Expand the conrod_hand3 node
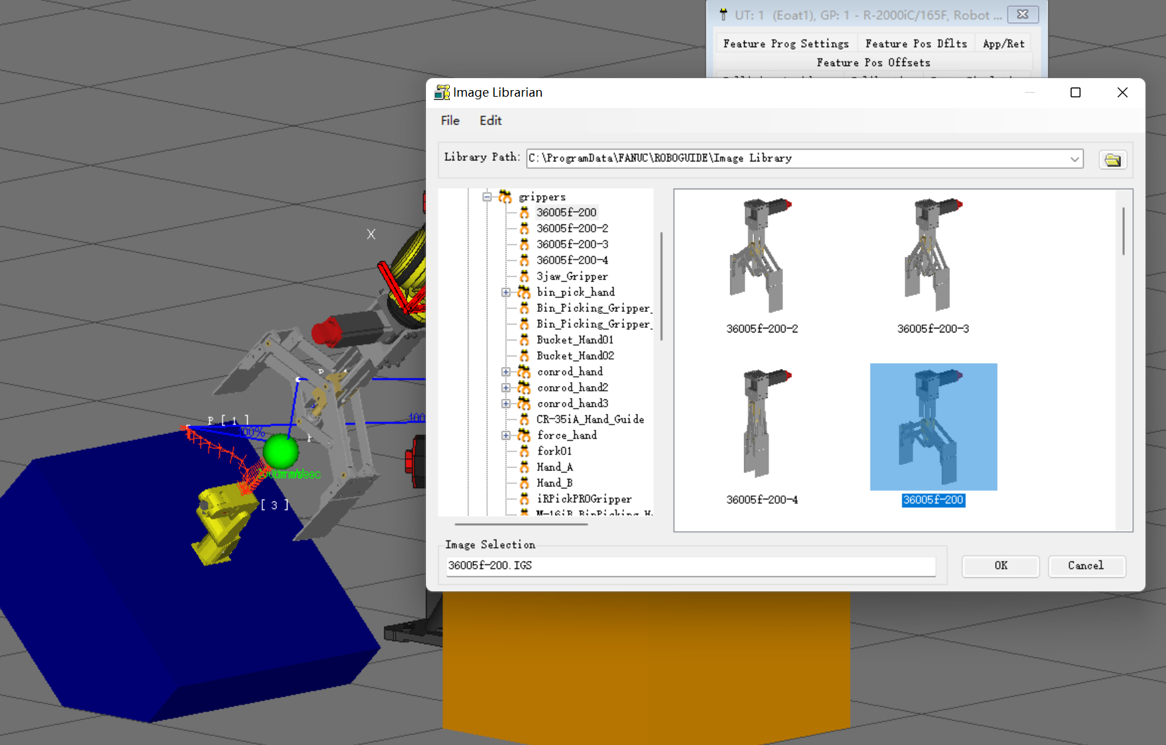The height and width of the screenshot is (745, 1166). 506,403
